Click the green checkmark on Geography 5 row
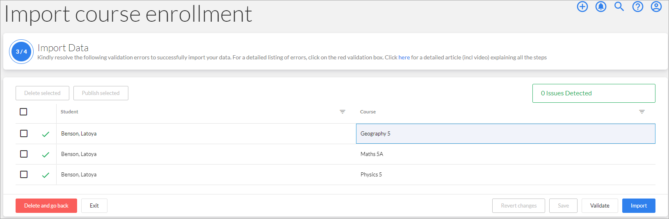669x219 pixels. (46, 134)
